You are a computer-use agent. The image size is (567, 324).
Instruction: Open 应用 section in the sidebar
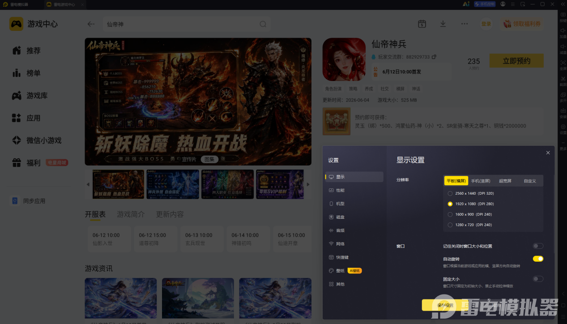pyautogui.click(x=27, y=118)
